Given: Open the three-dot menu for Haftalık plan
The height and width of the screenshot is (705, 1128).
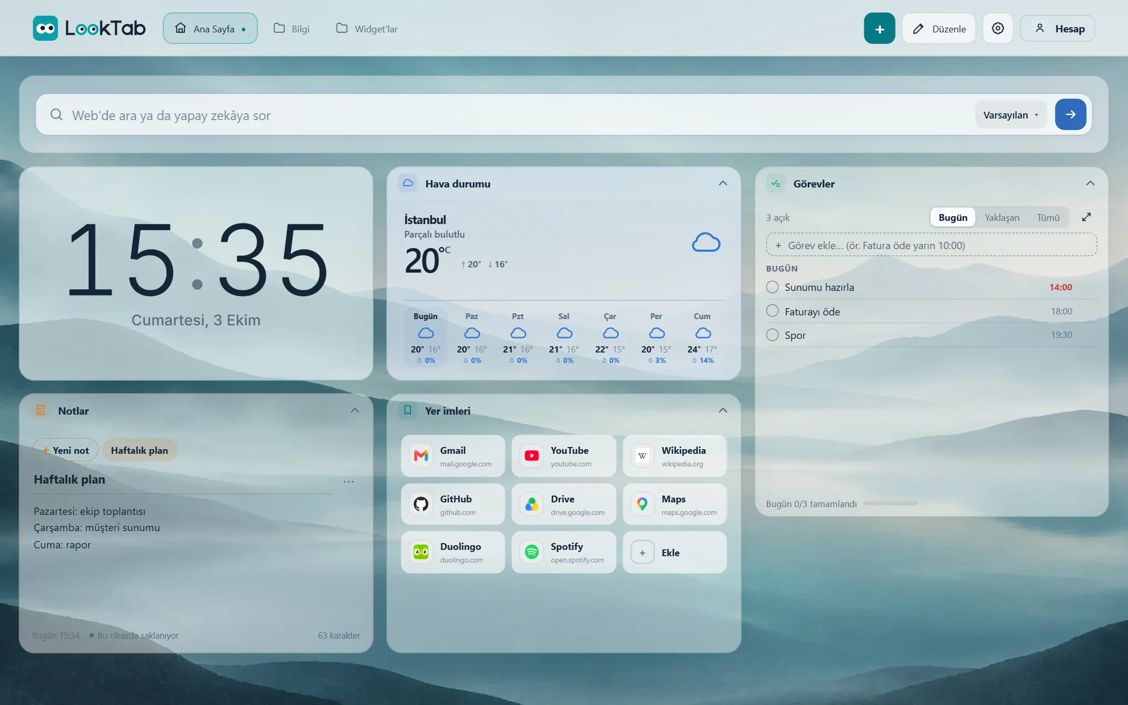Looking at the screenshot, I should coord(348,481).
